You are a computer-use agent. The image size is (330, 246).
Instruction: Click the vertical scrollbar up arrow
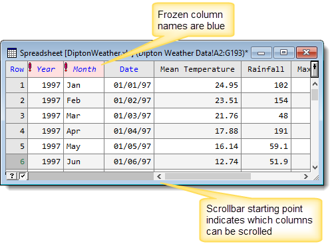point(315,84)
